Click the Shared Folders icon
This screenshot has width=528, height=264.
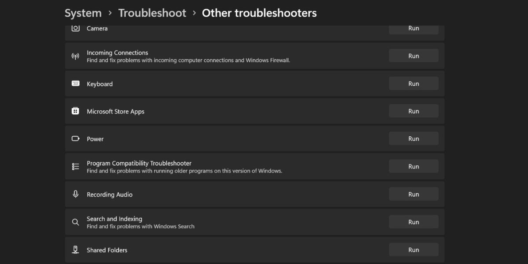(x=75, y=249)
